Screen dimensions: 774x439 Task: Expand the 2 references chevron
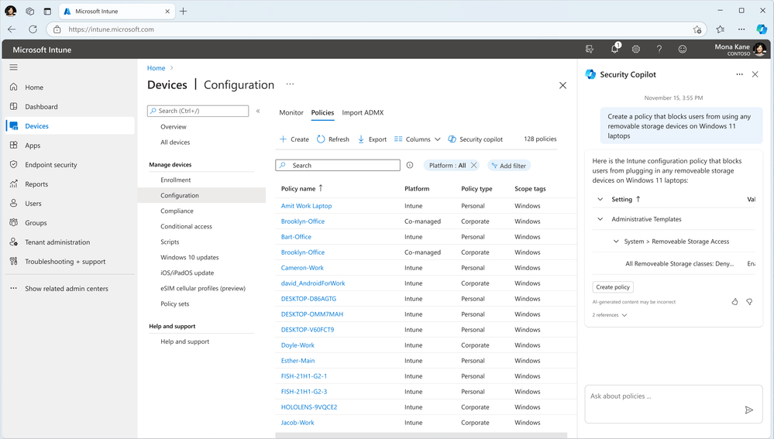point(624,315)
